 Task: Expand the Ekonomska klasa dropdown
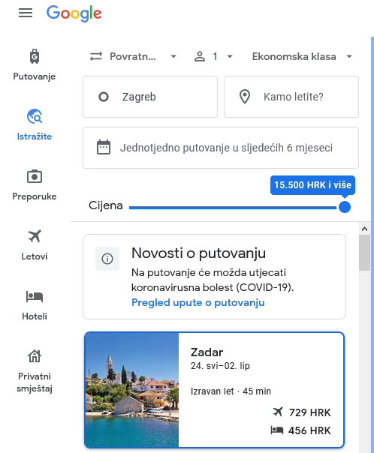tap(302, 56)
